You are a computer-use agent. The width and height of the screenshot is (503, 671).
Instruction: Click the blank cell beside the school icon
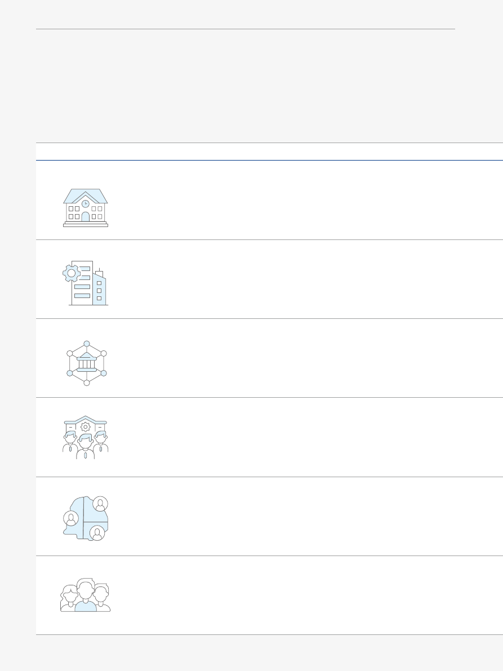[x=304, y=201]
